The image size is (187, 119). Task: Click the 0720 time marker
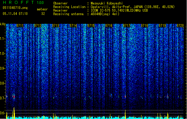(180, 26)
